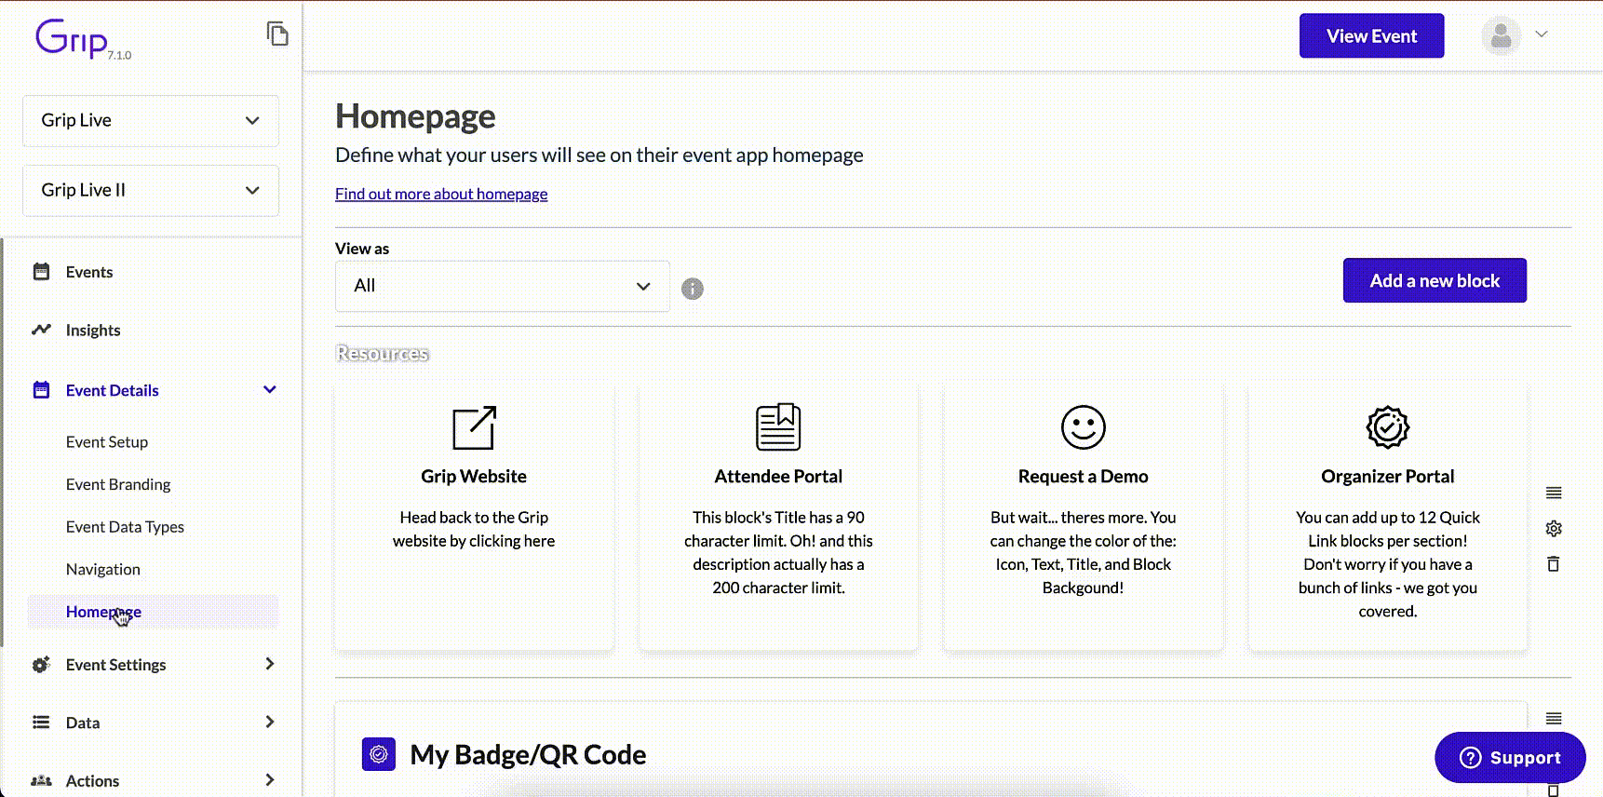
Task: Open the View as All dropdown
Action: (503, 286)
